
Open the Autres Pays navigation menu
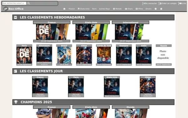click(104, 9)
